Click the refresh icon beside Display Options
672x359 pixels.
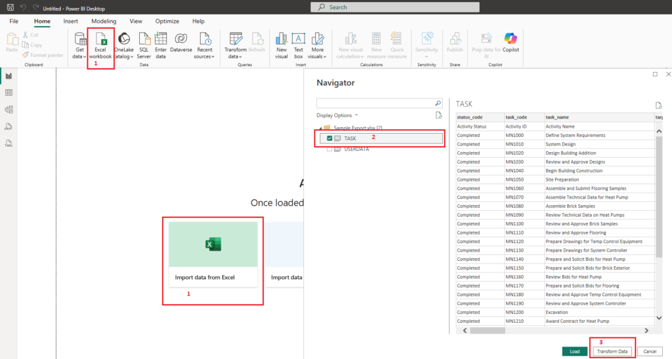(x=438, y=115)
